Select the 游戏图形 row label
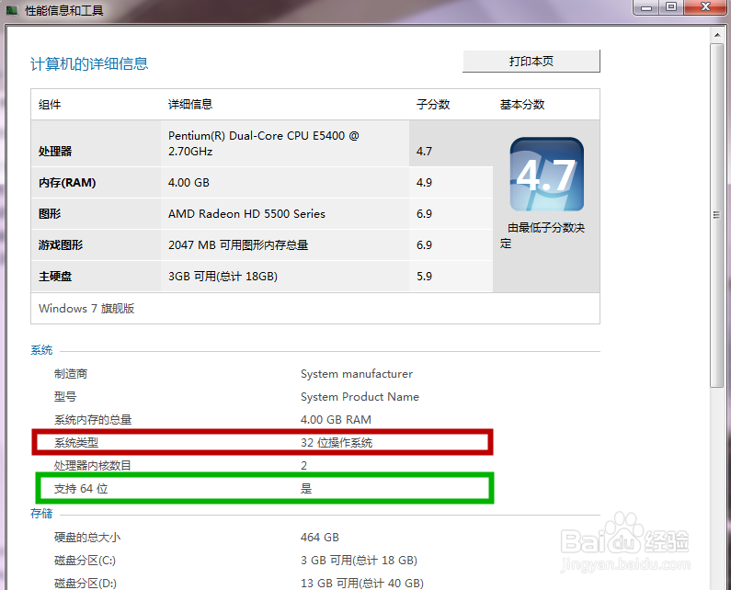Image resolution: width=731 pixels, height=590 pixels. tap(61, 245)
